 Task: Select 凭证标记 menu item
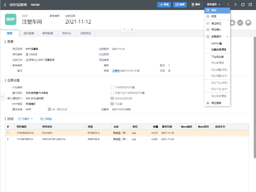pos(217,23)
